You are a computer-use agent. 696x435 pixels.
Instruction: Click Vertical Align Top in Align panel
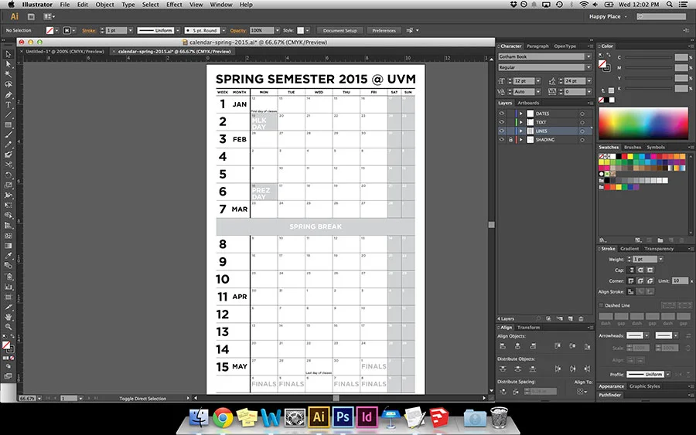tap(558, 346)
